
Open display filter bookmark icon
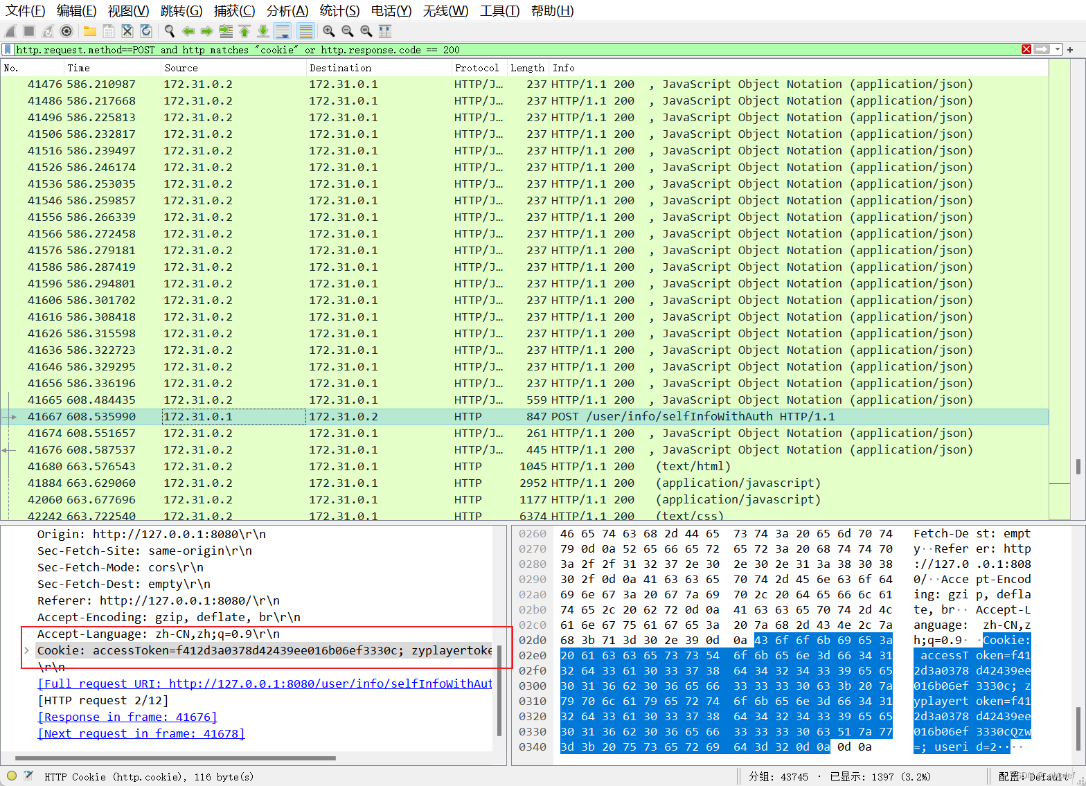coord(8,50)
